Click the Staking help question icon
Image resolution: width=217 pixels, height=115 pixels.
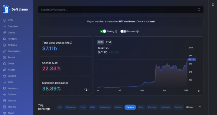click(x=116, y=31)
